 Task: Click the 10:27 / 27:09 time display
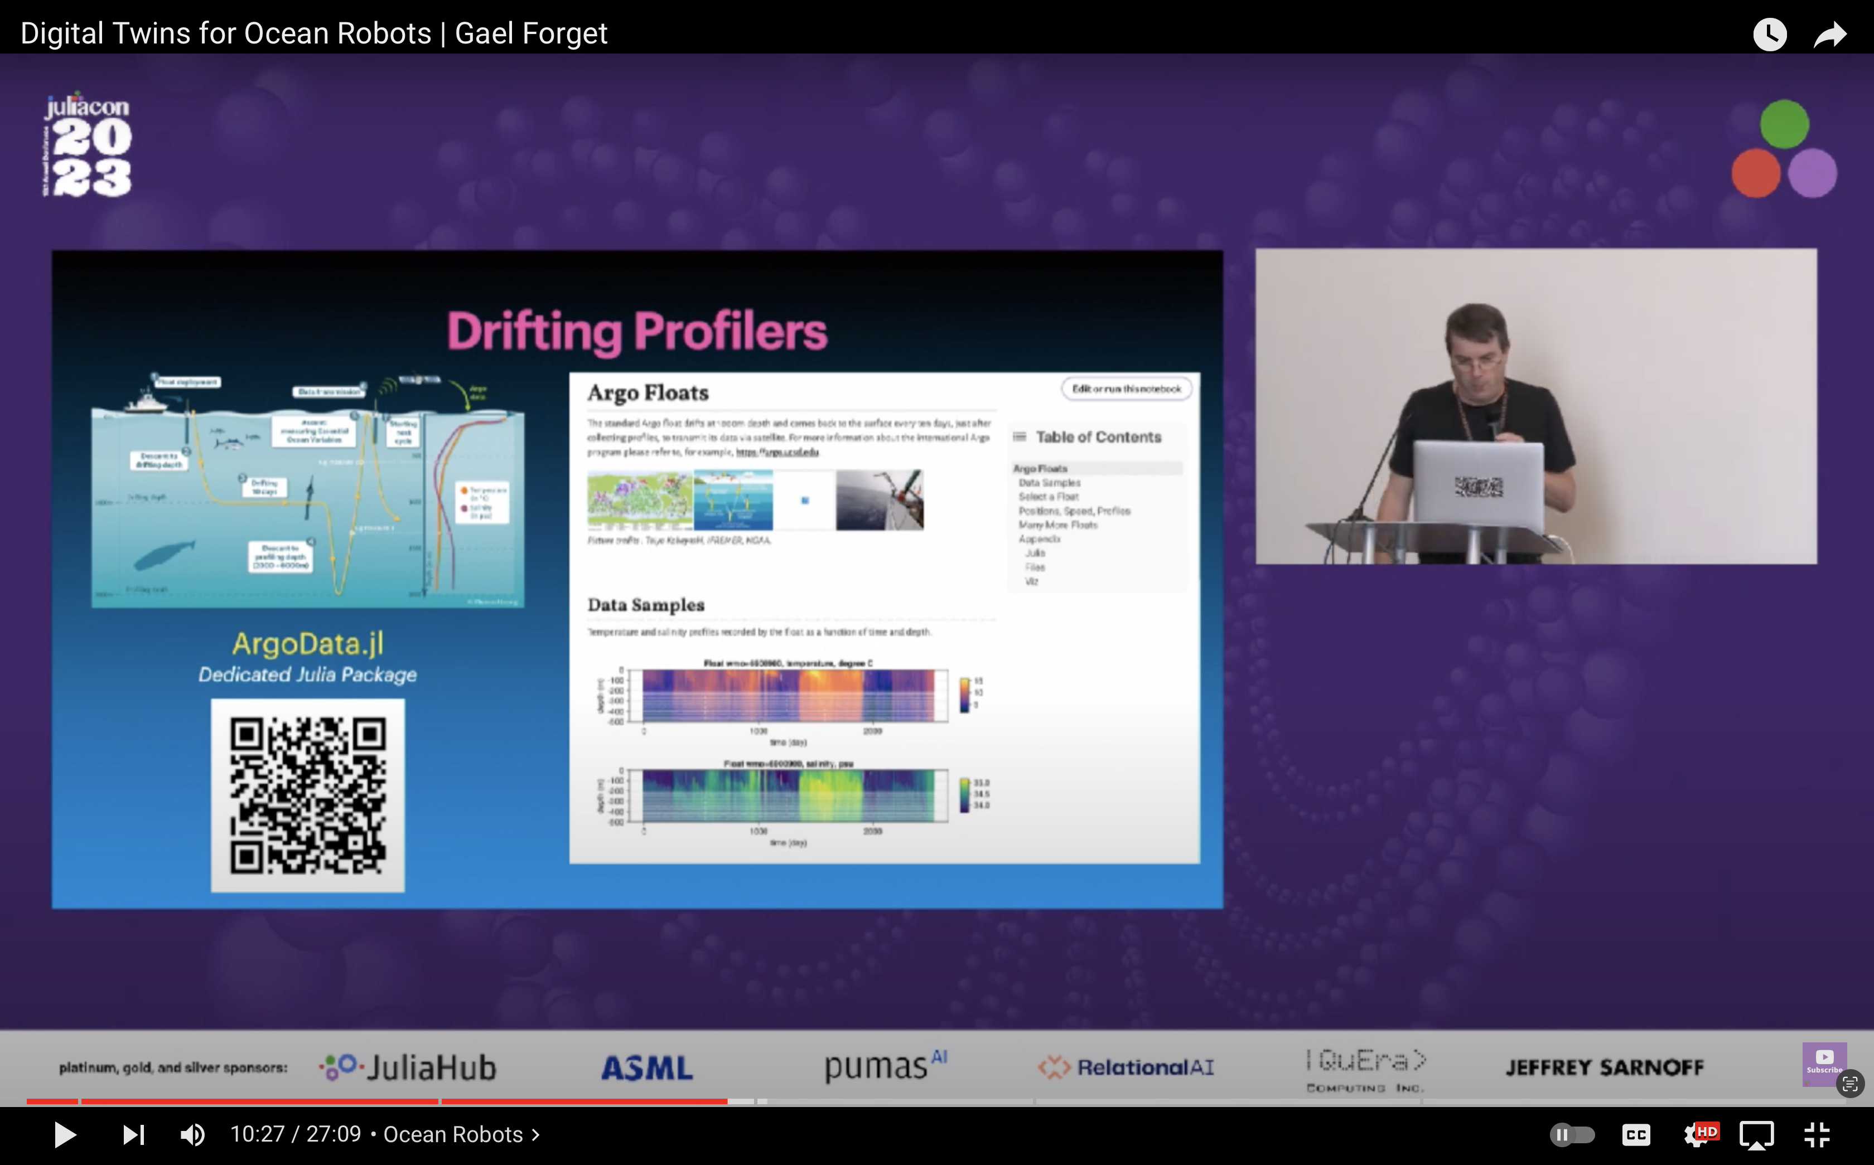click(x=295, y=1134)
